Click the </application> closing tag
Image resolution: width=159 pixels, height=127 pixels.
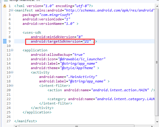pos(37,112)
